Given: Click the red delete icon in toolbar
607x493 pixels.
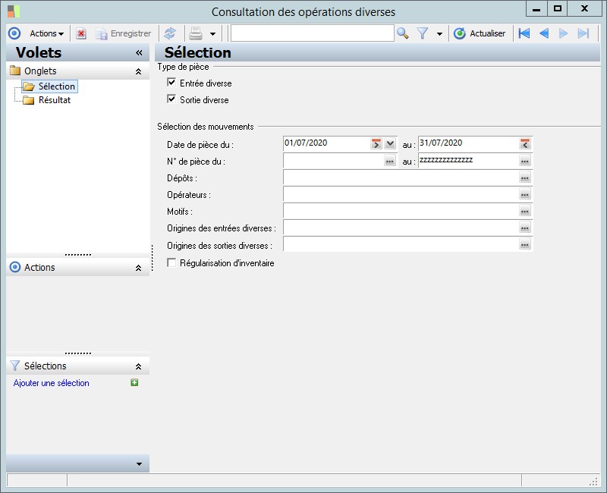Looking at the screenshot, I should tap(81, 33).
